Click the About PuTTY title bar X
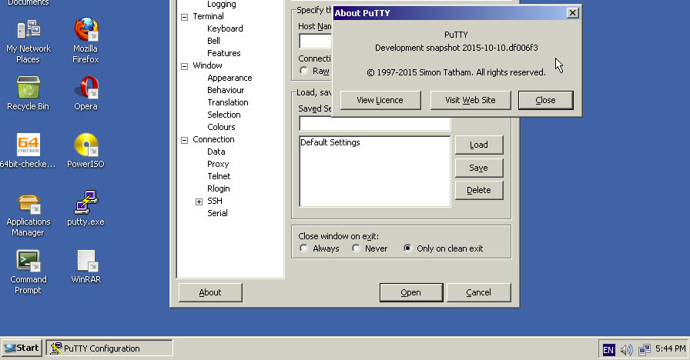Image resolution: width=690 pixels, height=360 pixels. 572,13
